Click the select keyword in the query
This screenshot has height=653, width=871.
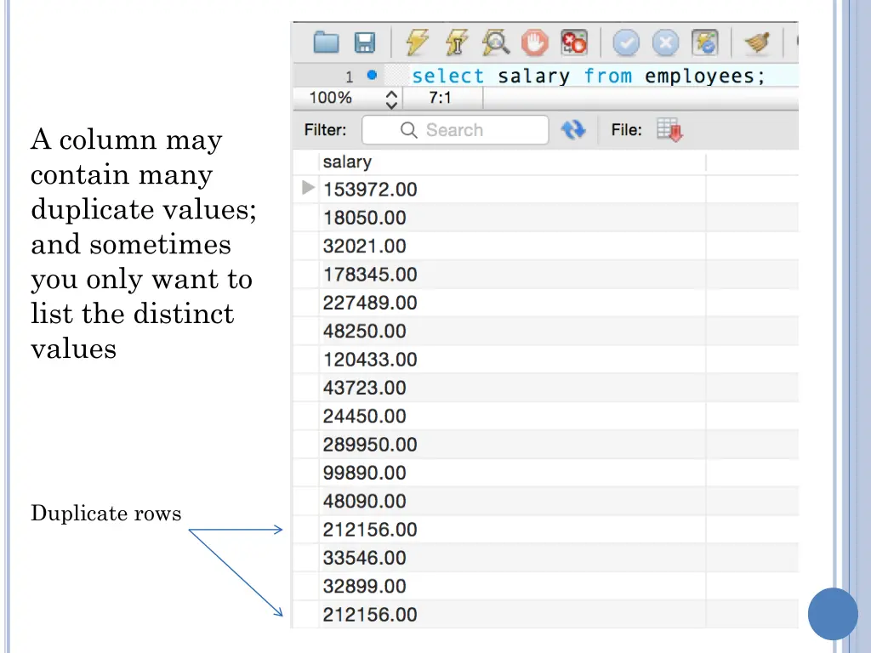click(x=447, y=76)
